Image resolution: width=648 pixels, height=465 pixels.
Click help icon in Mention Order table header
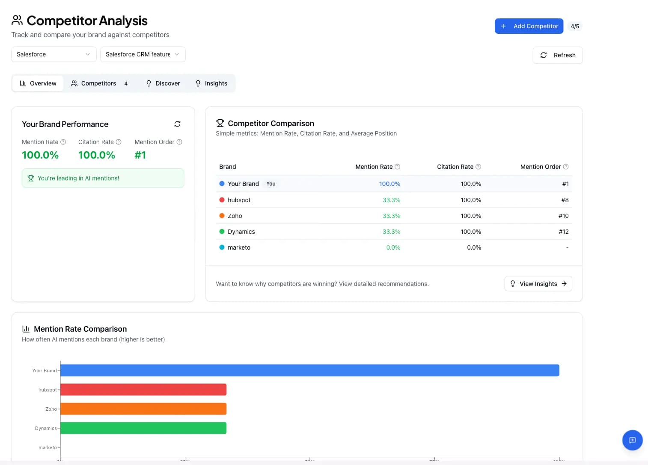point(566,167)
